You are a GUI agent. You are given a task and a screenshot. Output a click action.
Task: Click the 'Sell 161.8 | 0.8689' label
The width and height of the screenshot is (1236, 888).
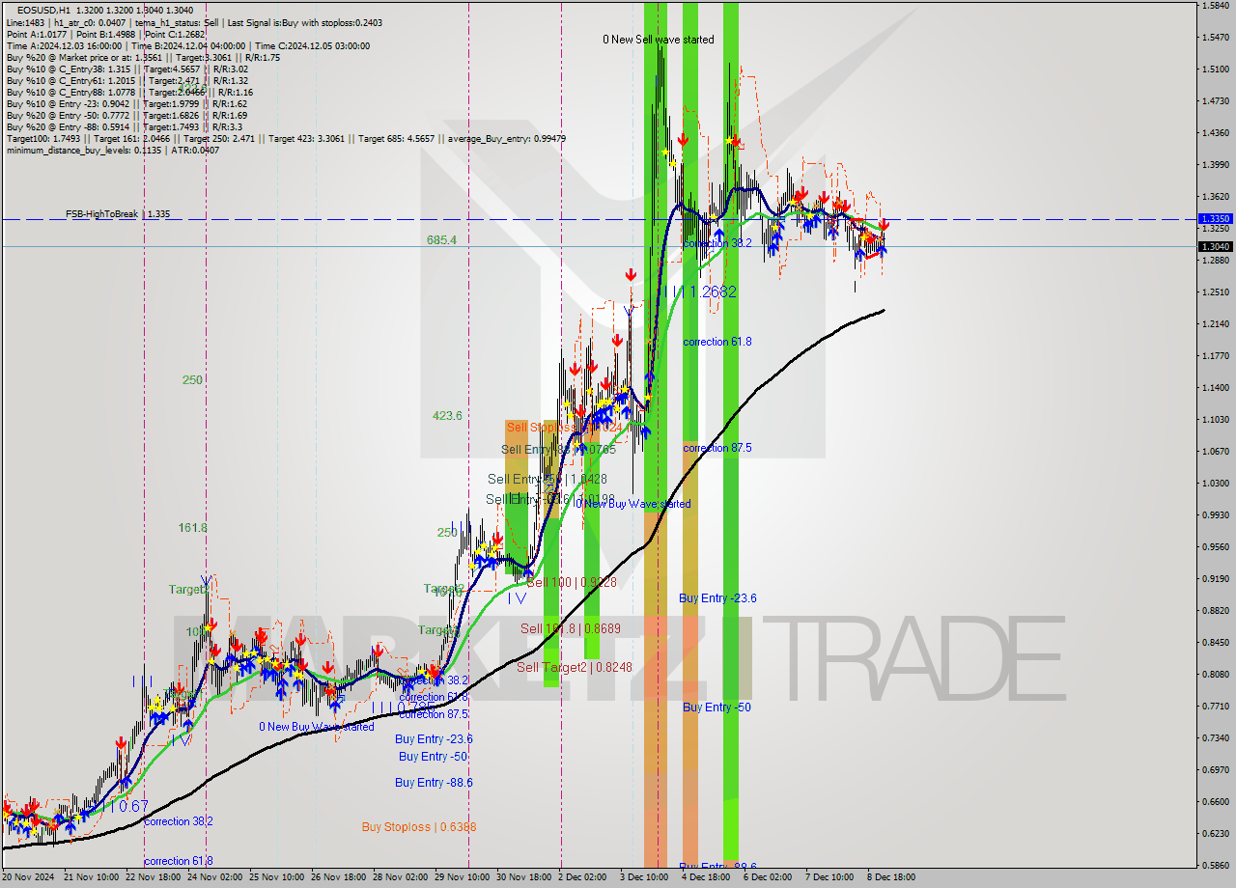pyautogui.click(x=570, y=628)
